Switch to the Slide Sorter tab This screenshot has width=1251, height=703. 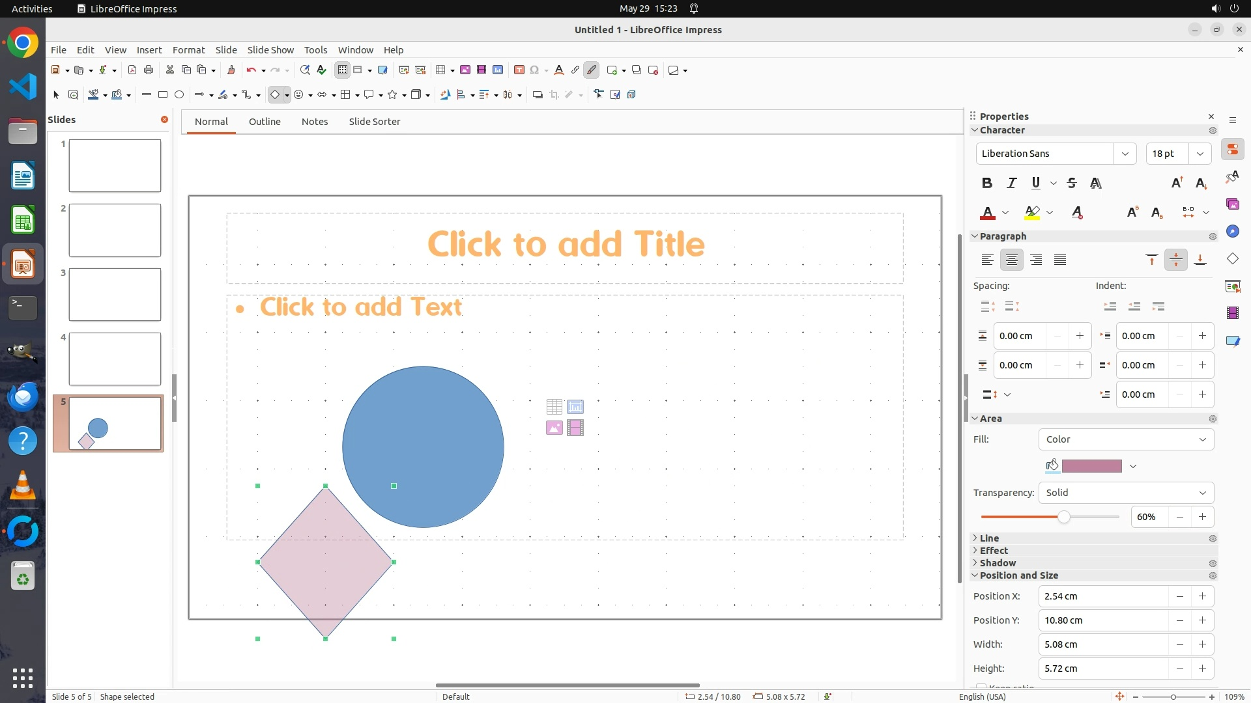[x=374, y=122]
